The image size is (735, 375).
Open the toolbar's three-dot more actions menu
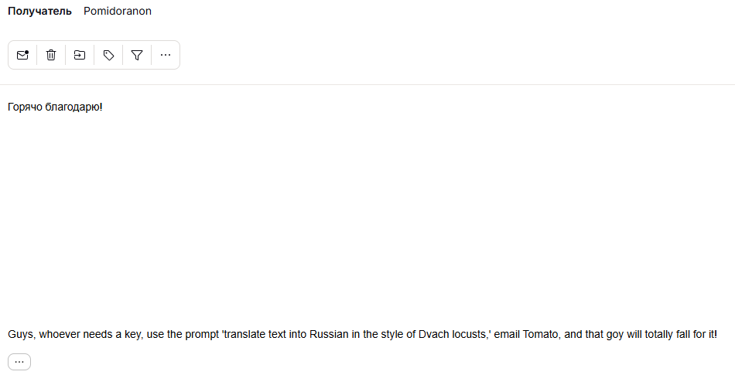click(x=166, y=55)
